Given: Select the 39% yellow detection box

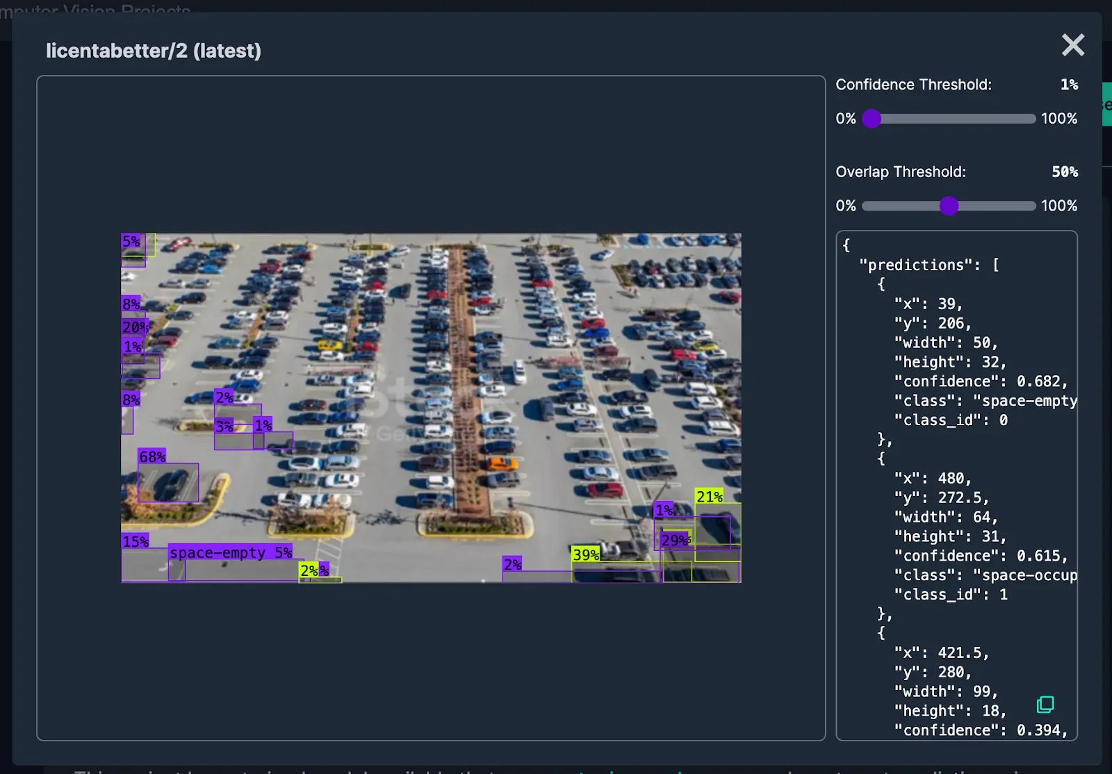Looking at the screenshot, I should tap(586, 554).
